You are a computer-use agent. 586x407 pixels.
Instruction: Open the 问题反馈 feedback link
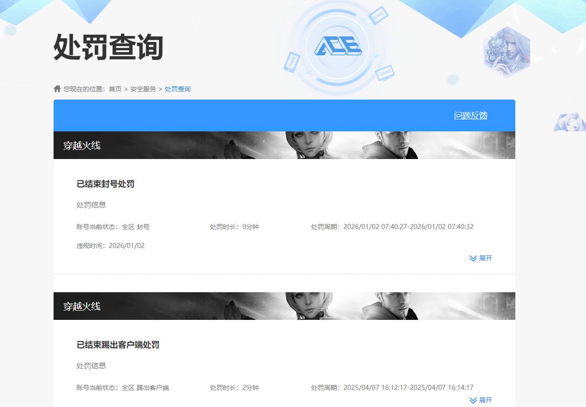(470, 116)
